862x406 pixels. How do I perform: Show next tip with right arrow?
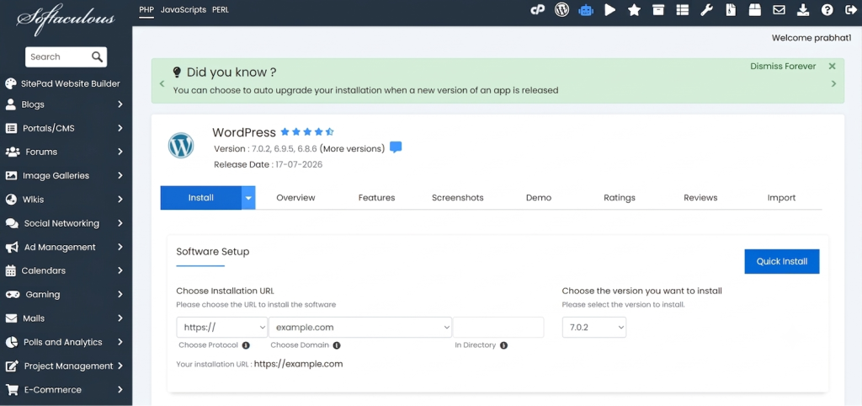point(834,83)
